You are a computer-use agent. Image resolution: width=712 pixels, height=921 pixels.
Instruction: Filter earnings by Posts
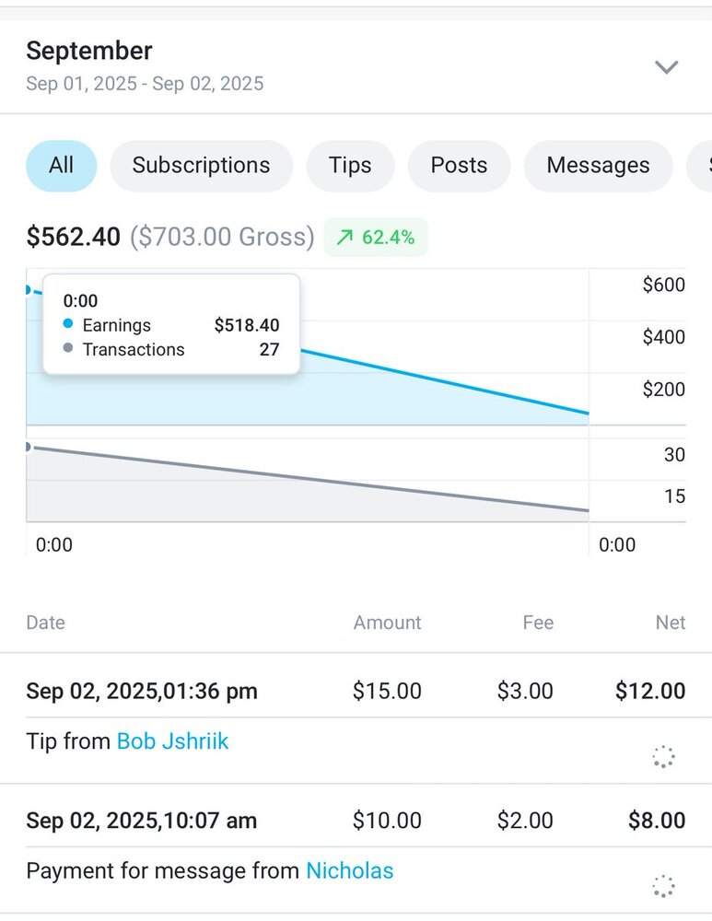[x=459, y=166]
